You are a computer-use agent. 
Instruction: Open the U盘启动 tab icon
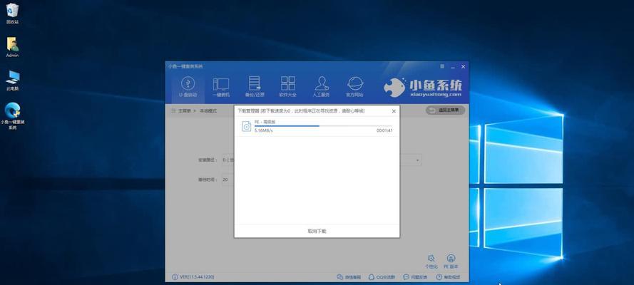tap(188, 83)
